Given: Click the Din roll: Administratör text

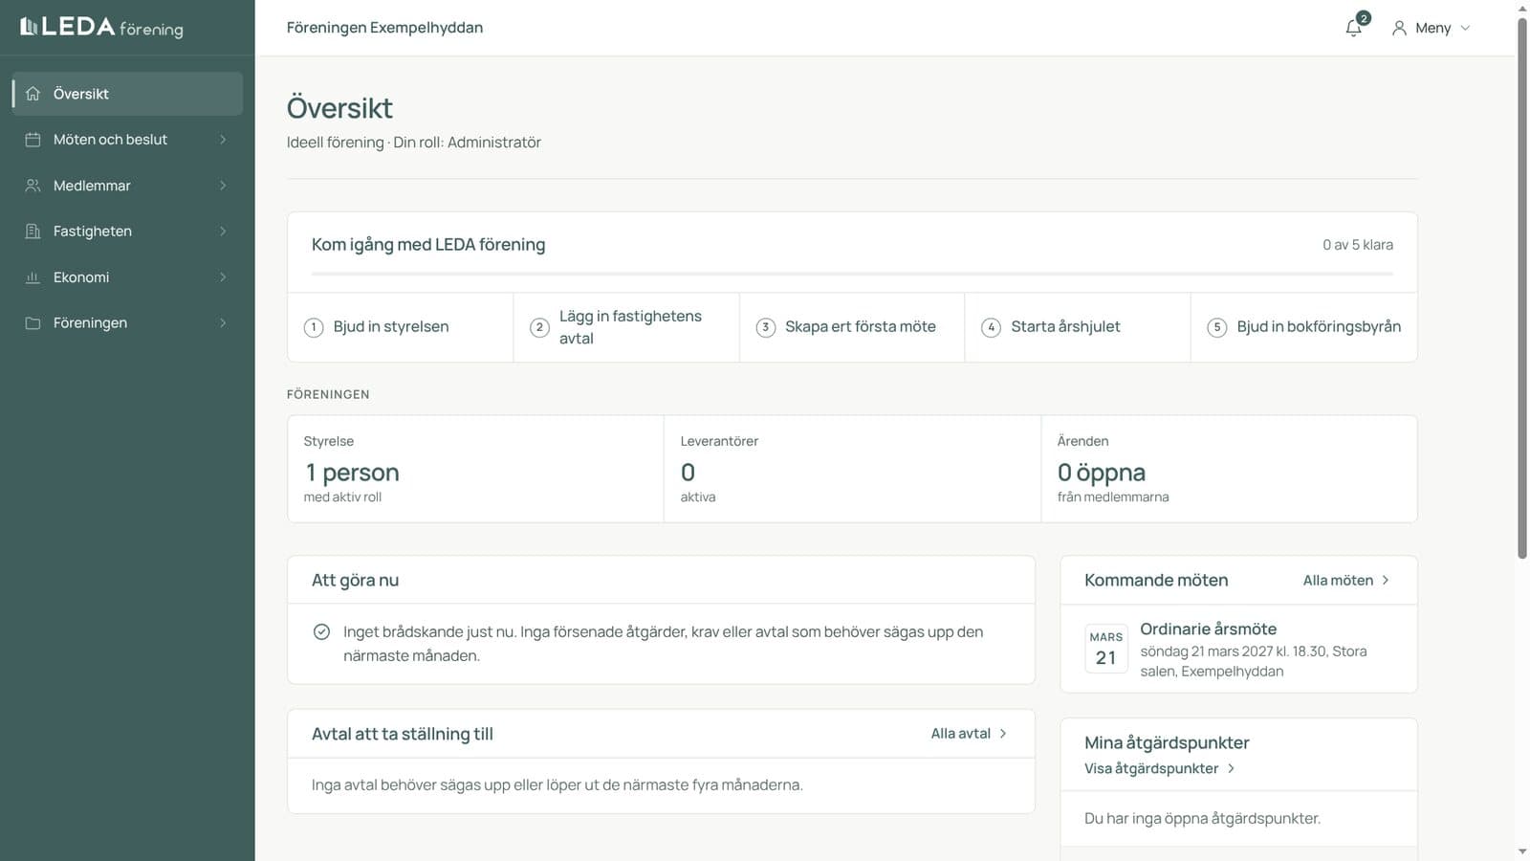Looking at the screenshot, I should click(x=468, y=143).
